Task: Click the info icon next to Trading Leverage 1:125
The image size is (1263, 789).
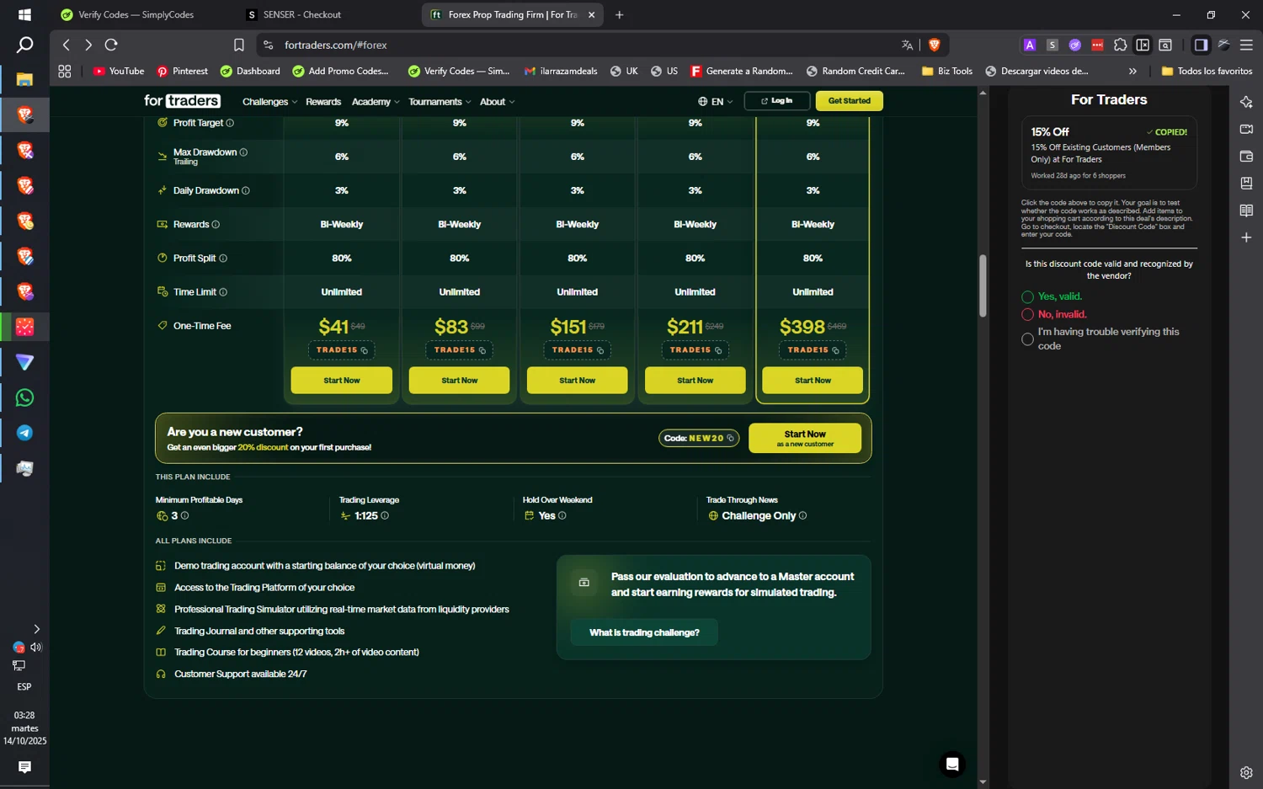Action: point(385,515)
